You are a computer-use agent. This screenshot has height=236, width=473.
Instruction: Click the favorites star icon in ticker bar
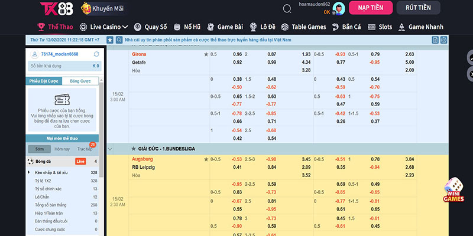[110, 40]
